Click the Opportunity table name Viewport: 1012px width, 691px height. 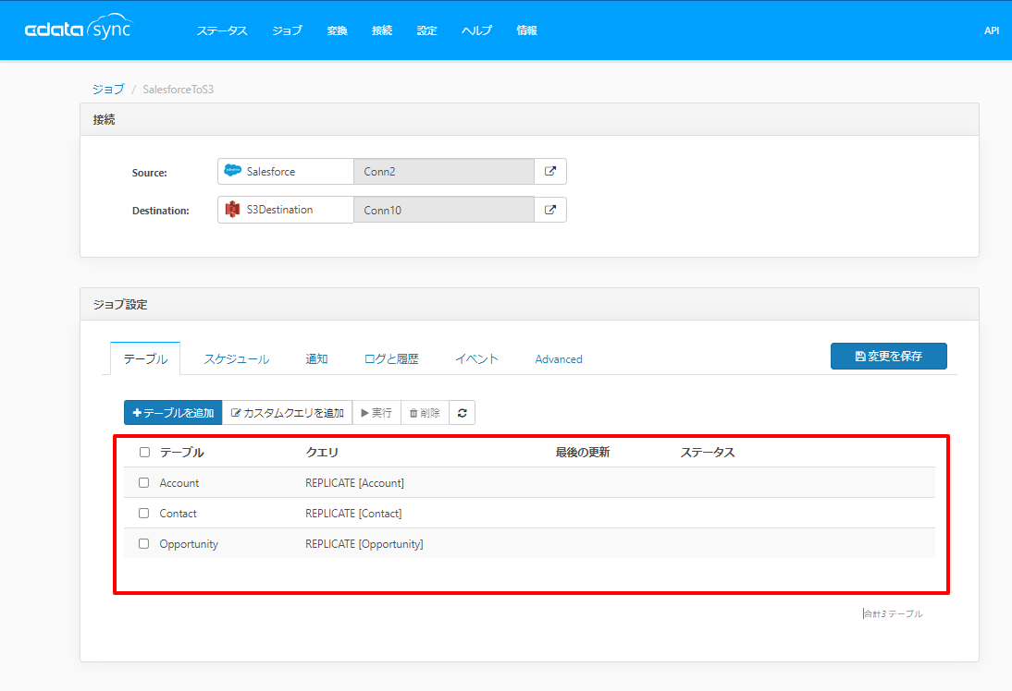click(x=189, y=544)
